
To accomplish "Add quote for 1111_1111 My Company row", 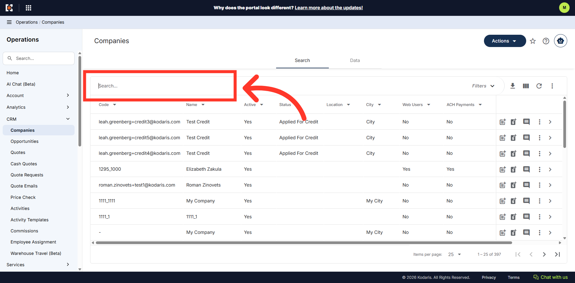I will [x=514, y=201].
